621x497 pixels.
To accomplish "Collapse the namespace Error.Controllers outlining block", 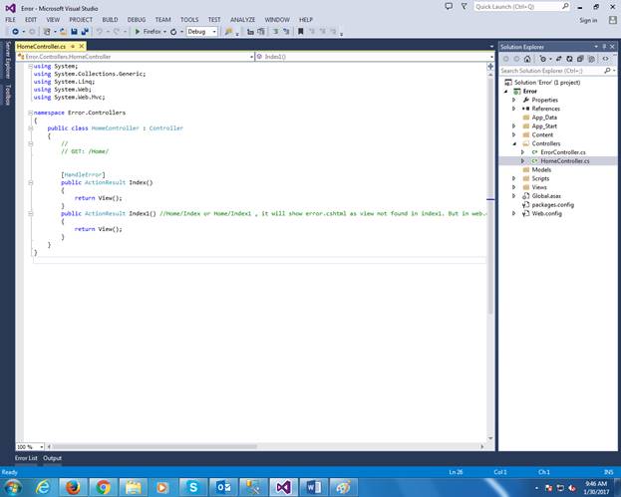I will [31, 113].
